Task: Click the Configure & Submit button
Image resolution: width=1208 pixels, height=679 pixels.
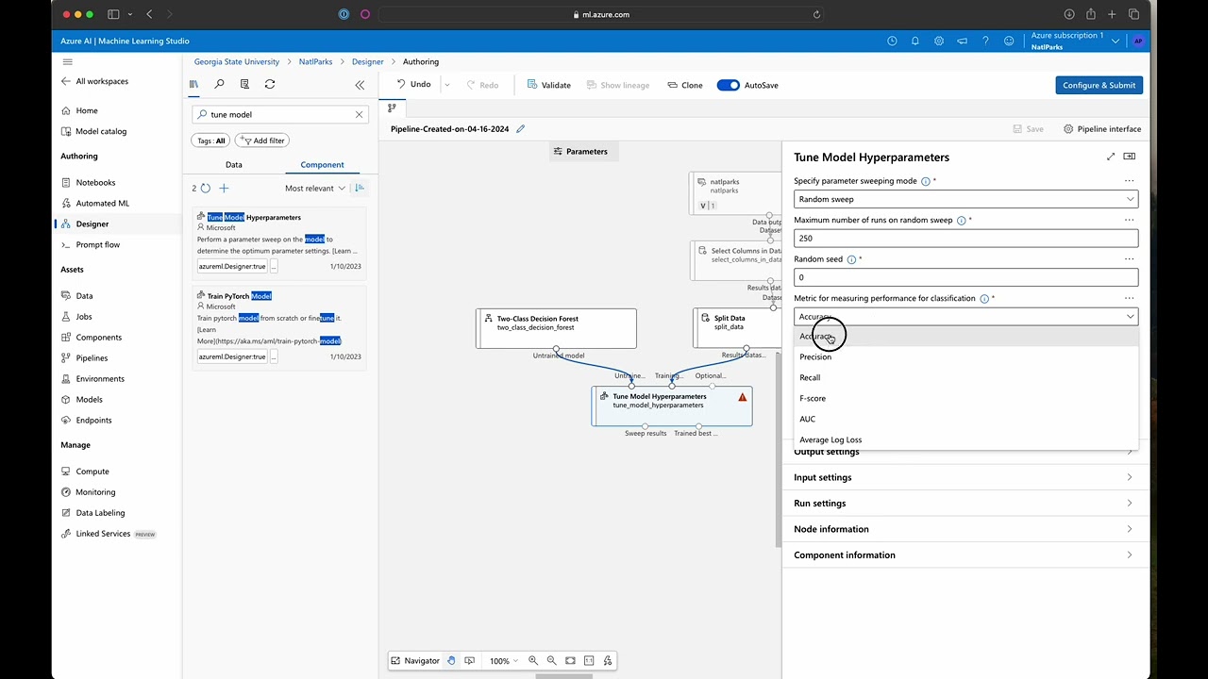Action: [1099, 85]
